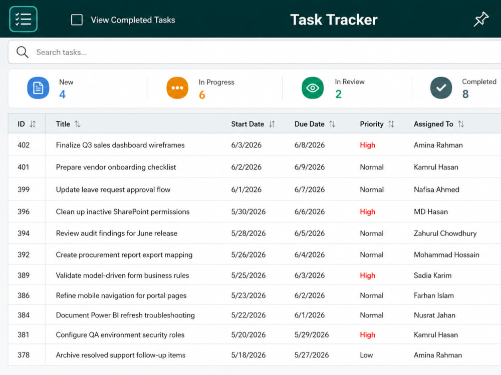This screenshot has width=501, height=375.
Task: Click the Start Date header label
Action: click(x=247, y=124)
